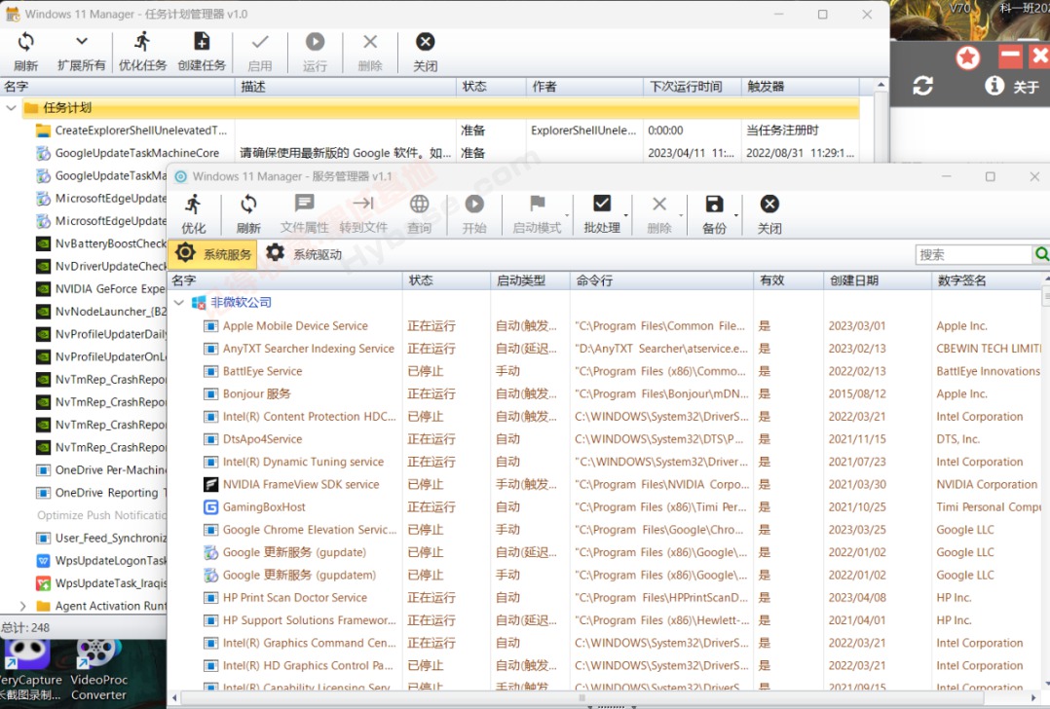Click the 启用 checkmark icon in Task Scheduler
The image size is (1050, 709).
[260, 42]
